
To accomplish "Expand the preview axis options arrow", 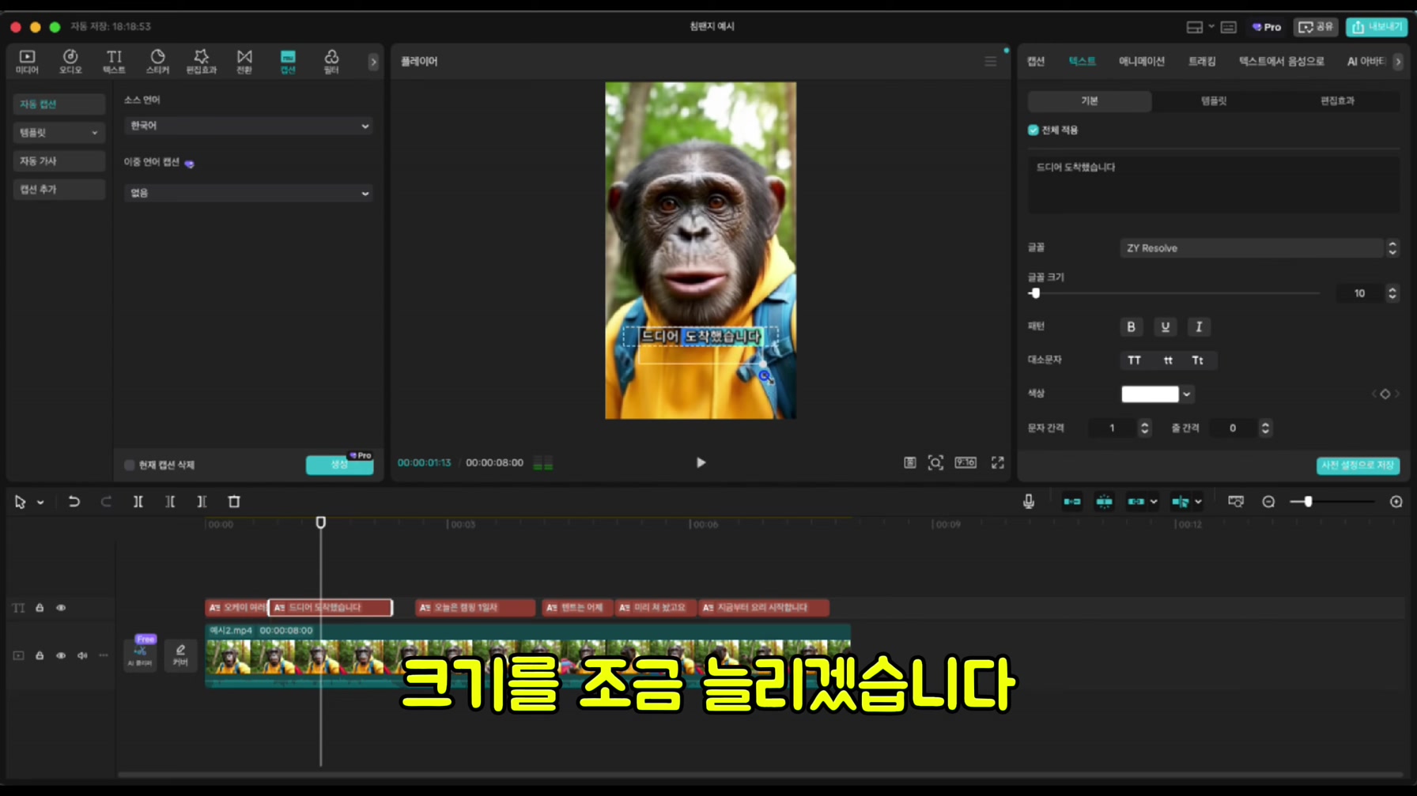I will tap(1198, 501).
